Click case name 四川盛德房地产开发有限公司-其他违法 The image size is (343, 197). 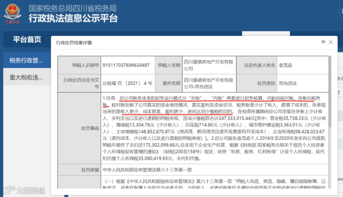tap(208, 83)
